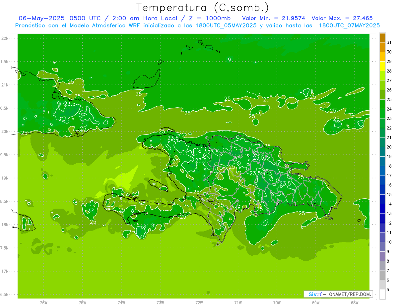Click the longitude axis label "74W"
This screenshot has width=398, height=307.
(121, 303)
